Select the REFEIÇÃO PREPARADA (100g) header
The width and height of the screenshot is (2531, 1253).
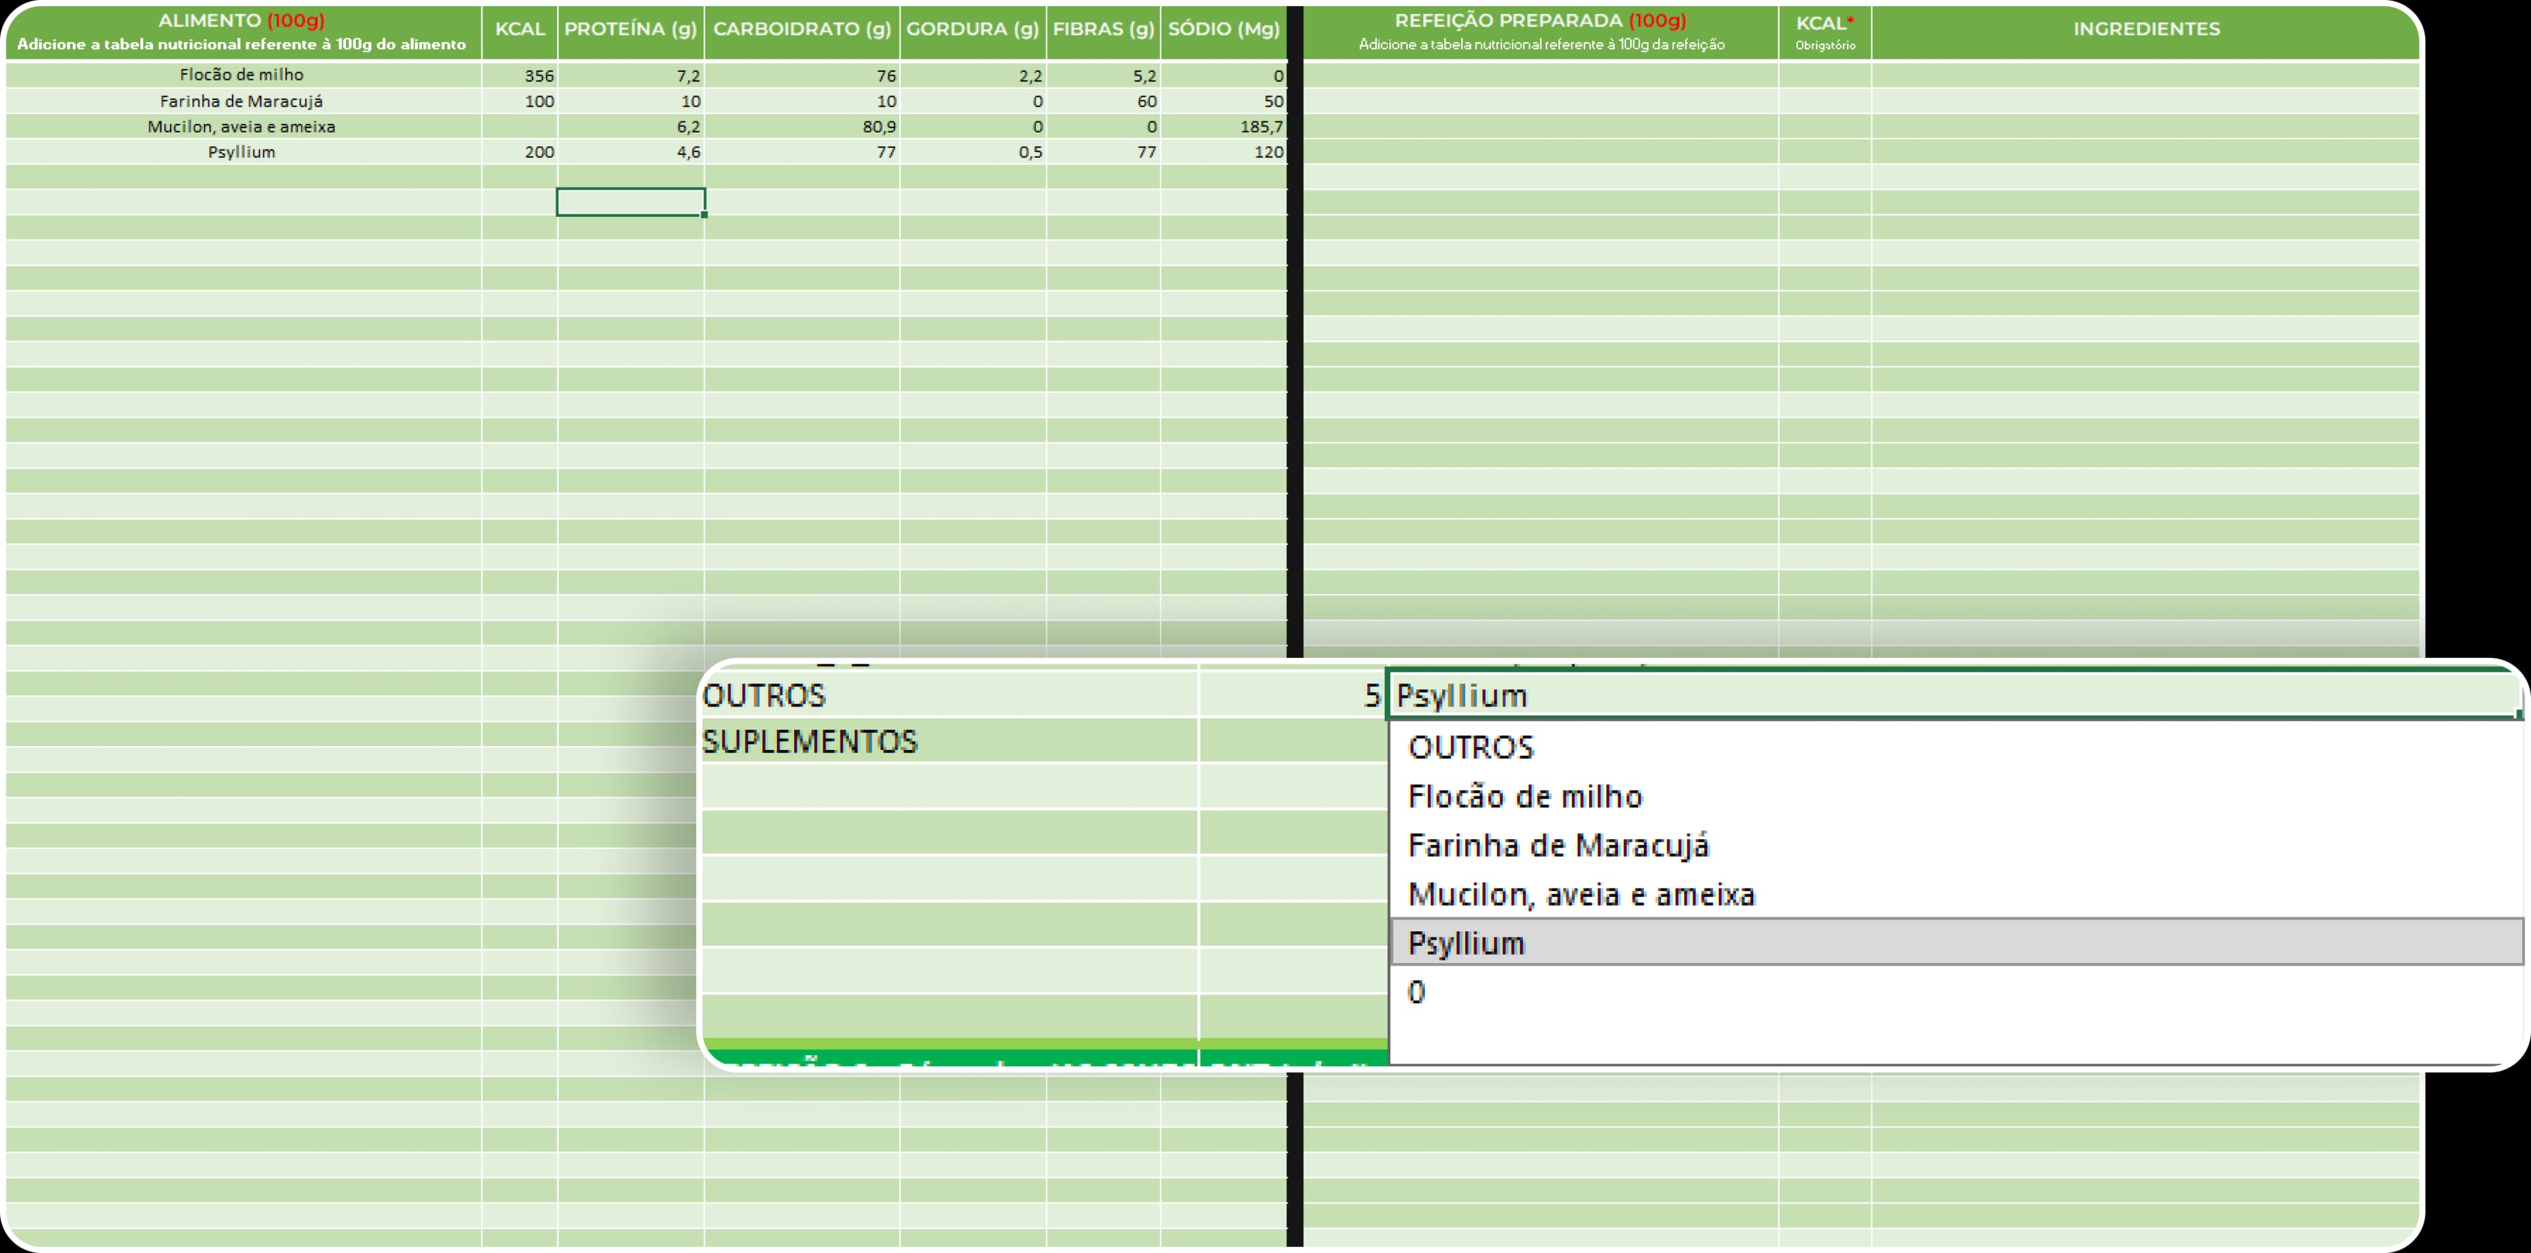[1540, 32]
